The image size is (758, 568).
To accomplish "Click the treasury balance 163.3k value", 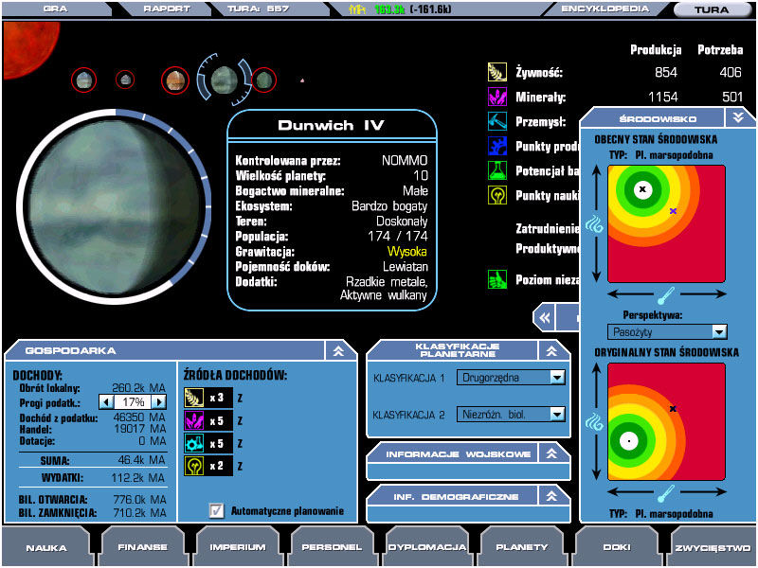I will 389,9.
